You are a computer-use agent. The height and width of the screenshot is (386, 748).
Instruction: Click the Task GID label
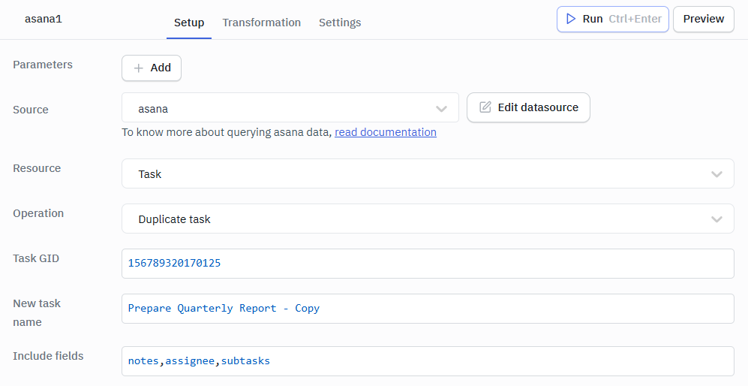click(x=36, y=258)
